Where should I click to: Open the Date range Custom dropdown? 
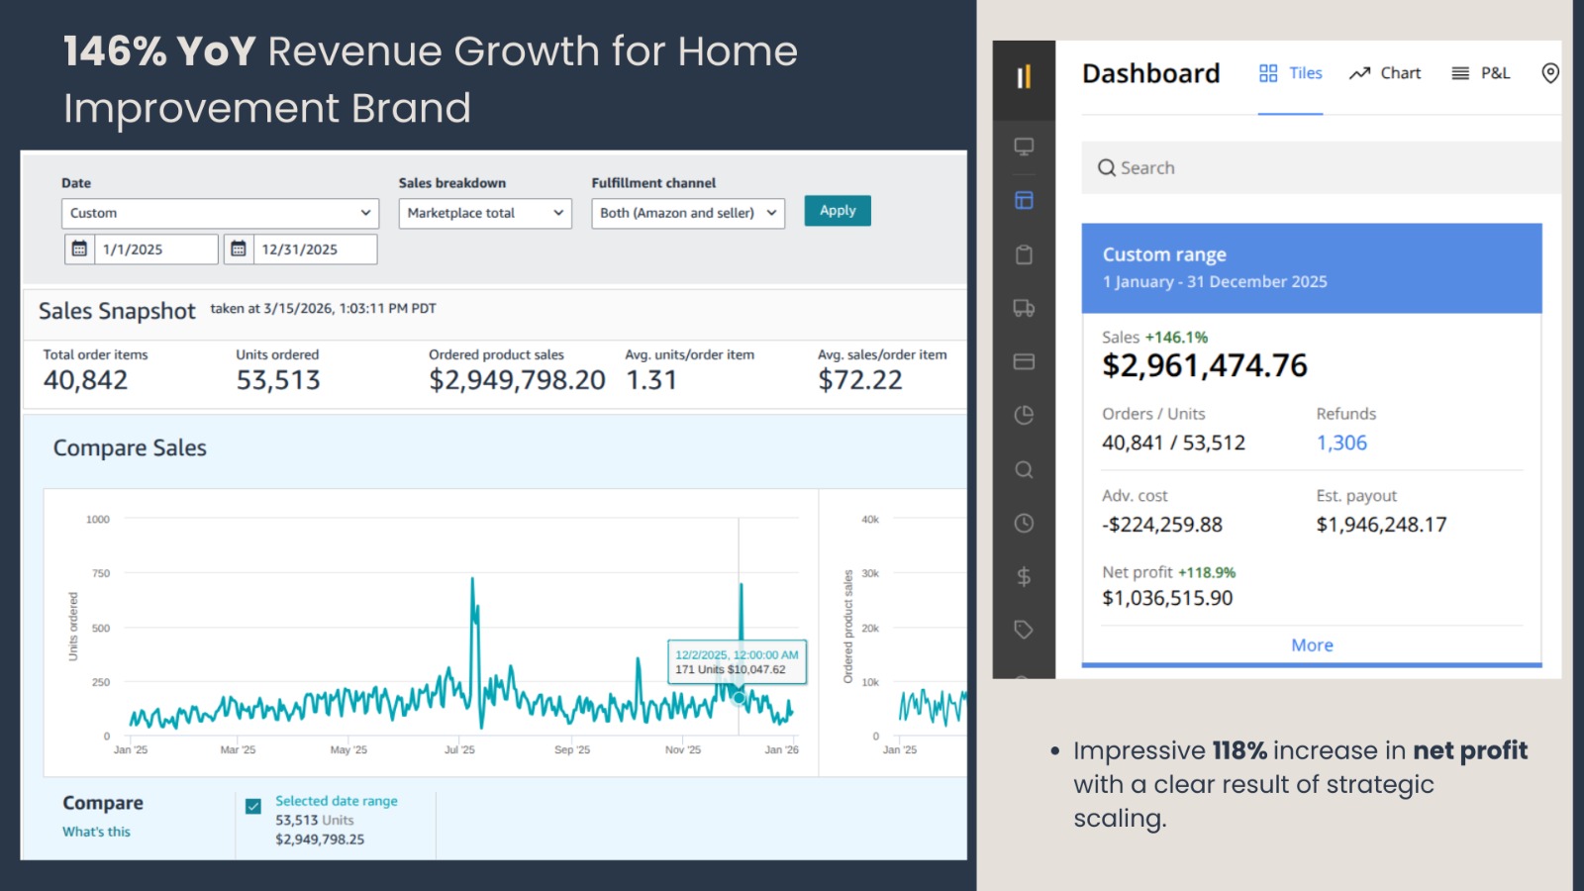click(220, 213)
